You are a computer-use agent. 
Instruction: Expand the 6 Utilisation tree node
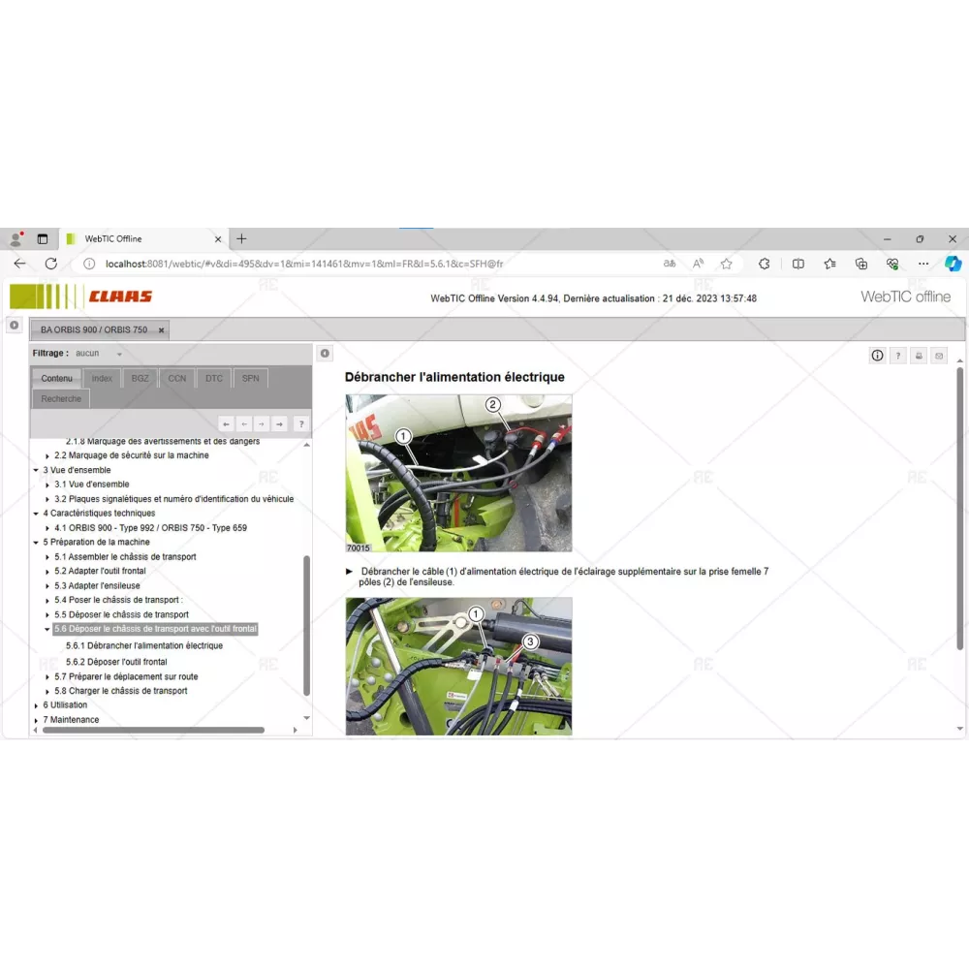(36, 705)
